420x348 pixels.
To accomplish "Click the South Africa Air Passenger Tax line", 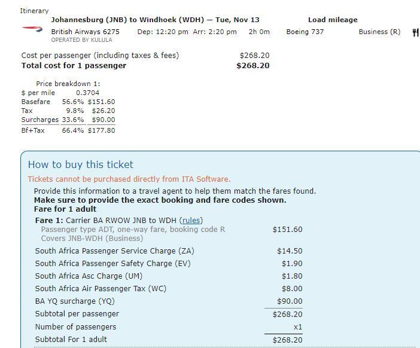I will [x=169, y=289].
